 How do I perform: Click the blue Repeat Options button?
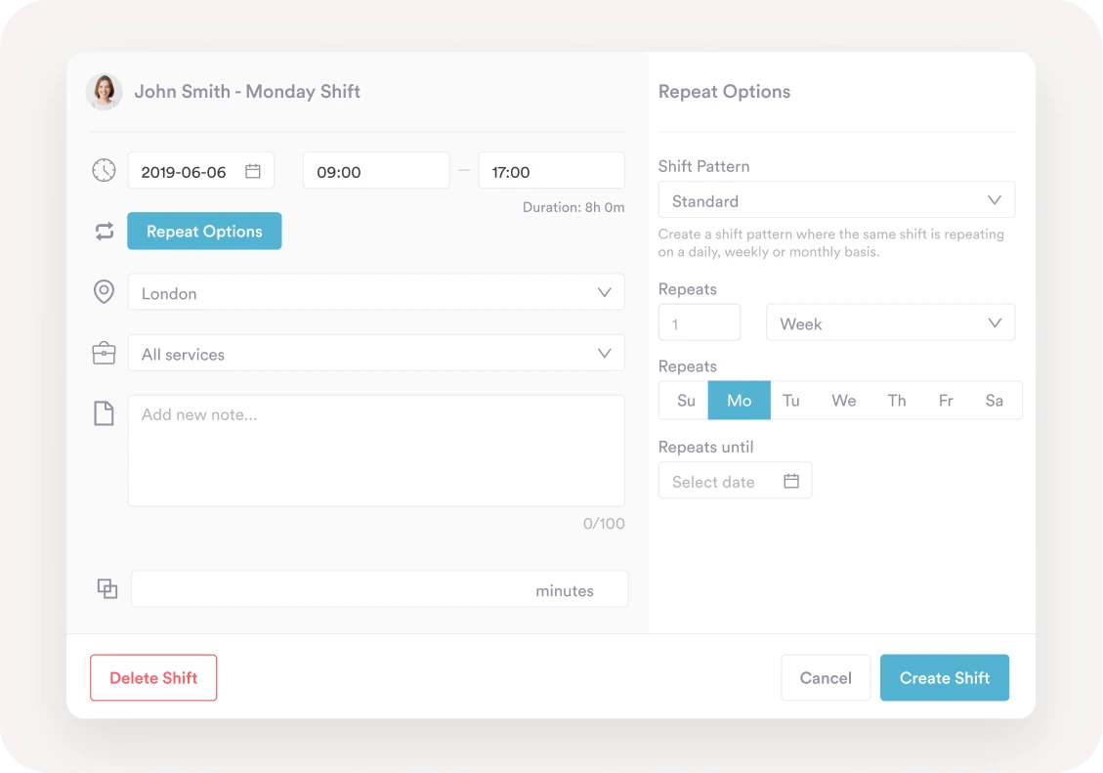click(204, 232)
